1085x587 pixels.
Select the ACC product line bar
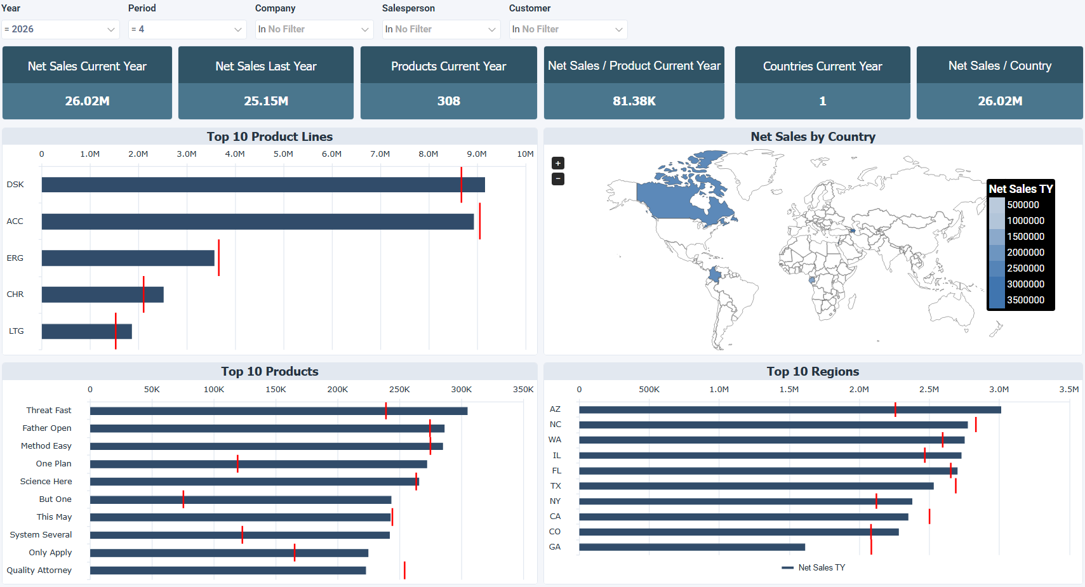[258, 221]
